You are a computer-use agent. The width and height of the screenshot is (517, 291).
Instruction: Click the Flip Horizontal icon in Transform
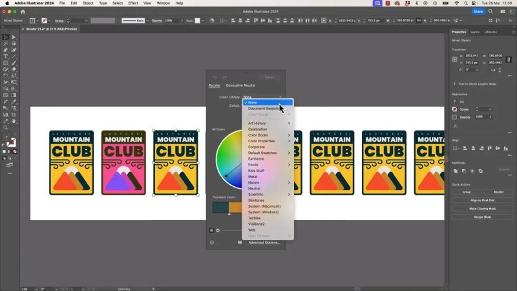tap(493, 70)
